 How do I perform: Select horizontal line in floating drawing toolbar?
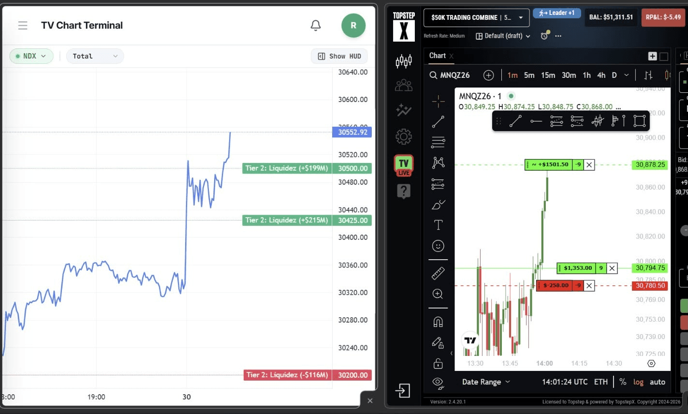pos(536,121)
